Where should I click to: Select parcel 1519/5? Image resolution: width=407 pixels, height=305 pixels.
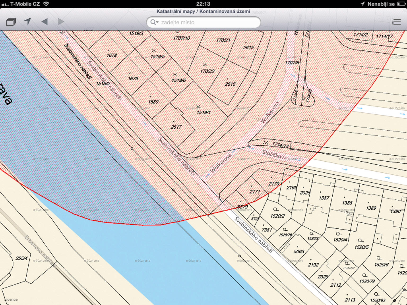click(x=157, y=56)
